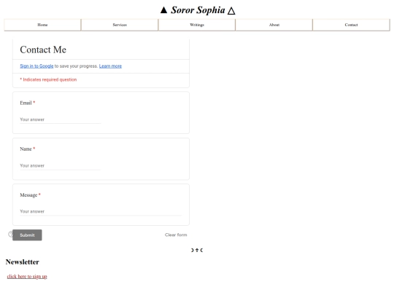
Task: Submit the contact form
Action: coord(27,235)
